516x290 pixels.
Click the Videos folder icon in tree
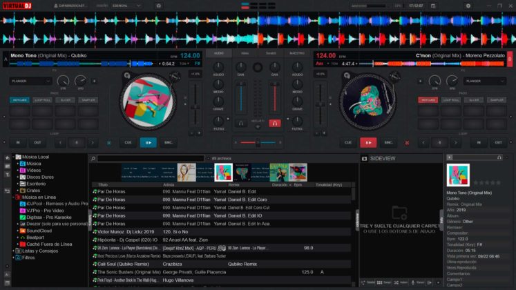23,171
